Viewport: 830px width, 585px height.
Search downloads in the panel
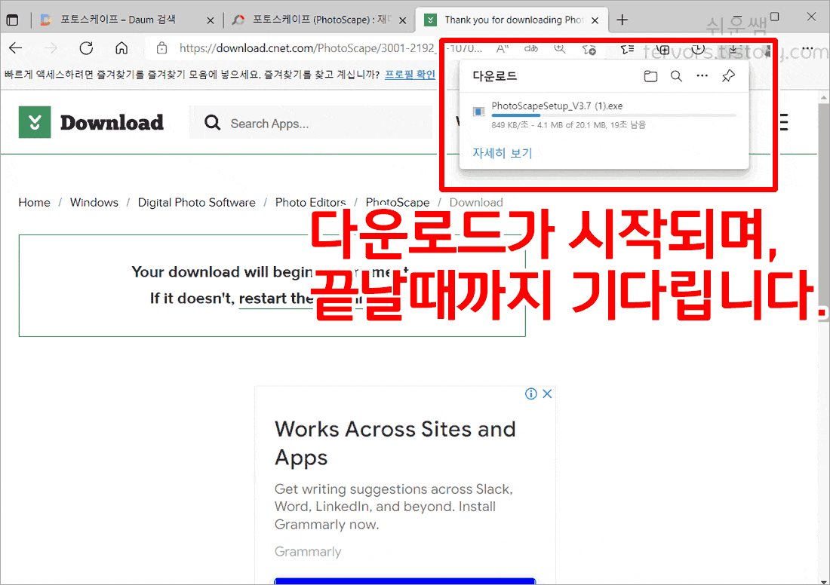coord(676,76)
